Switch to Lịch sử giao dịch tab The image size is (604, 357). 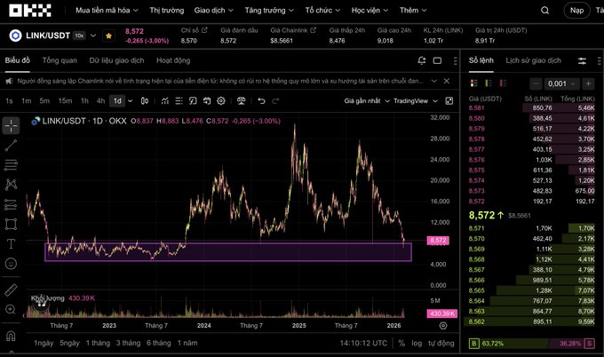(x=533, y=60)
